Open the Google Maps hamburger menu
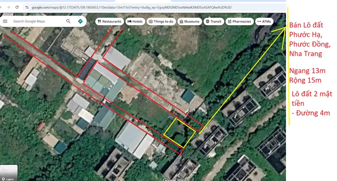Viewport: 337px width, 181px height. pos(5,21)
